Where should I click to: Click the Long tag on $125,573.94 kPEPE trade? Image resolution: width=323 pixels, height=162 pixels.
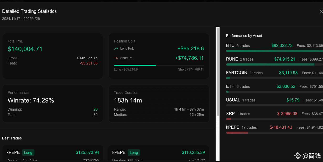pos(28,153)
